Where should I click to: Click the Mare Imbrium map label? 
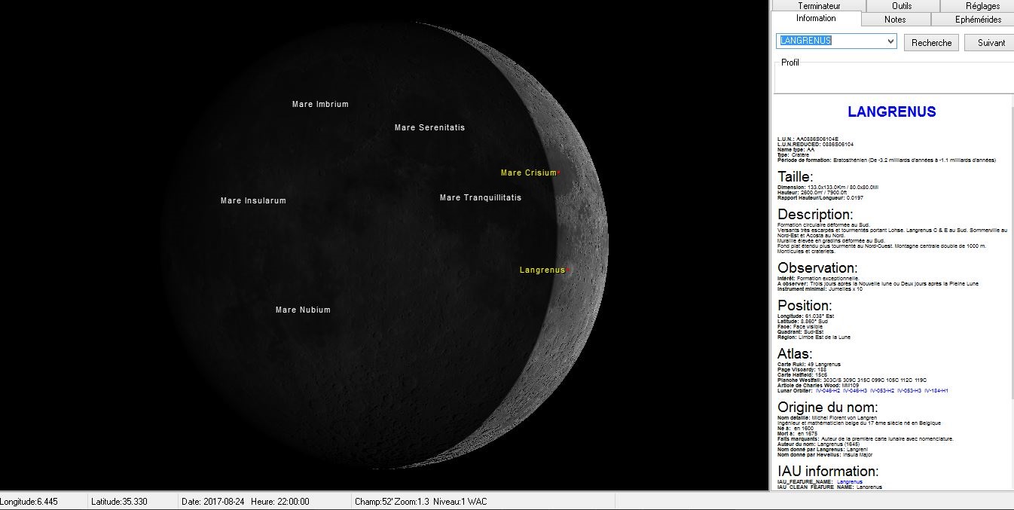320,105
